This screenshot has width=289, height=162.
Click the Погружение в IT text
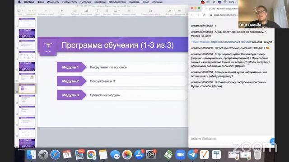click(103, 81)
